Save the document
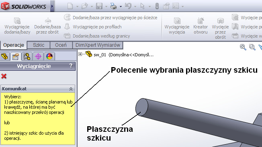The height and width of the screenshot is (147, 262). click(99, 6)
